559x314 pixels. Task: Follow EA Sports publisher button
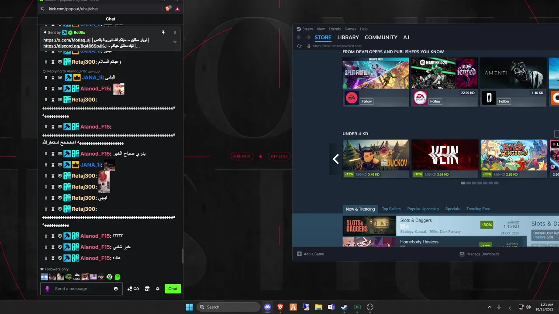coord(435,101)
